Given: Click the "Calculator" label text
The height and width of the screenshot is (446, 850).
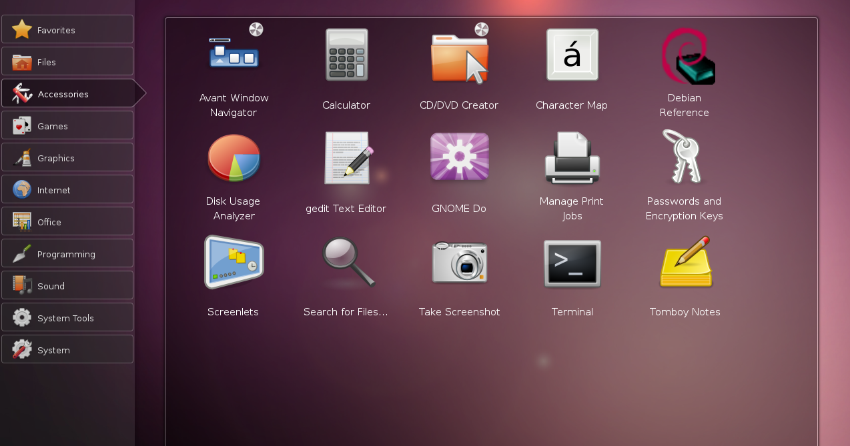Looking at the screenshot, I should pyautogui.click(x=346, y=105).
